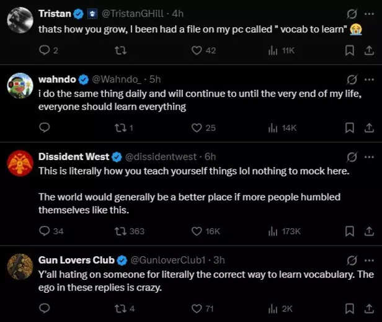Click Grok icon on wahndo's tweet

pos(352,79)
